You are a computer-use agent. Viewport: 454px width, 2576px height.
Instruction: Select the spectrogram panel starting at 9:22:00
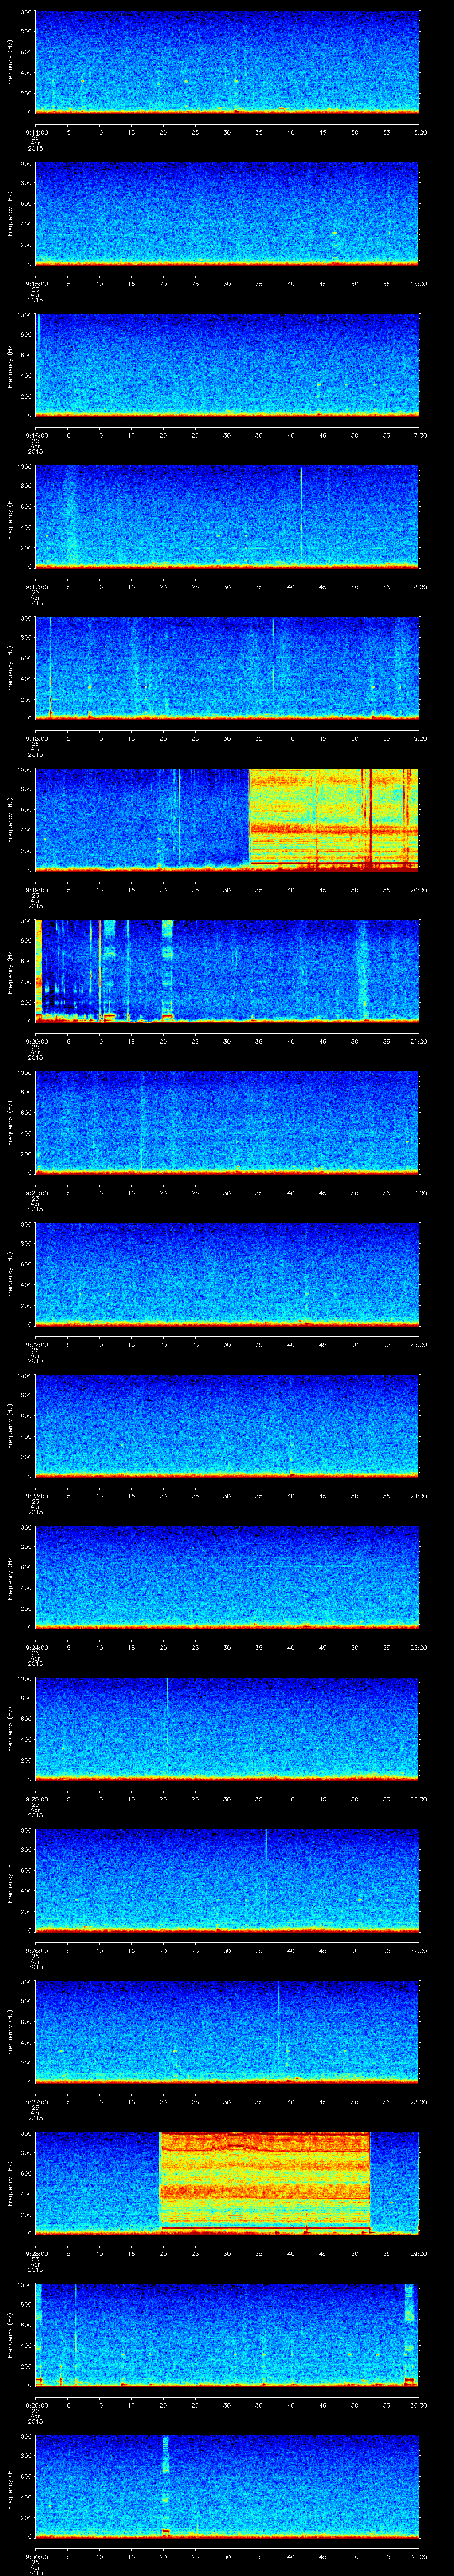coord(227,1274)
